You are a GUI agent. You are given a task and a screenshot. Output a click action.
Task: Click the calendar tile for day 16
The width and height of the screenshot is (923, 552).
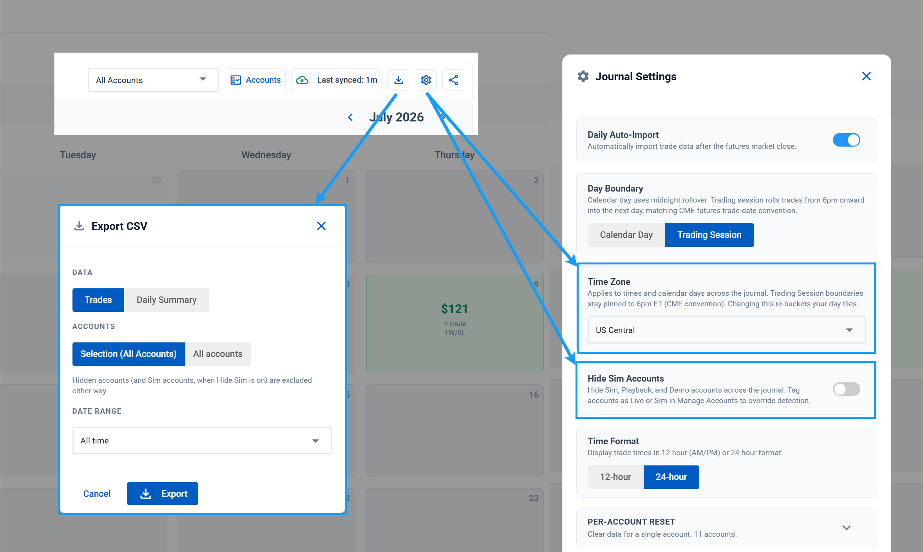455,431
